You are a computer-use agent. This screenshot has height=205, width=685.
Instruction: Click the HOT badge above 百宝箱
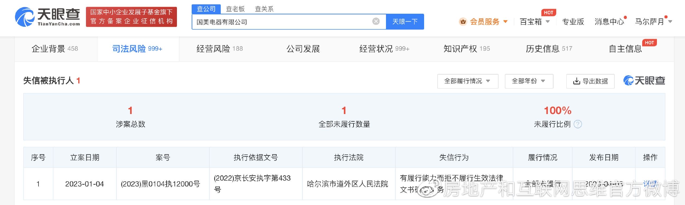tap(549, 12)
